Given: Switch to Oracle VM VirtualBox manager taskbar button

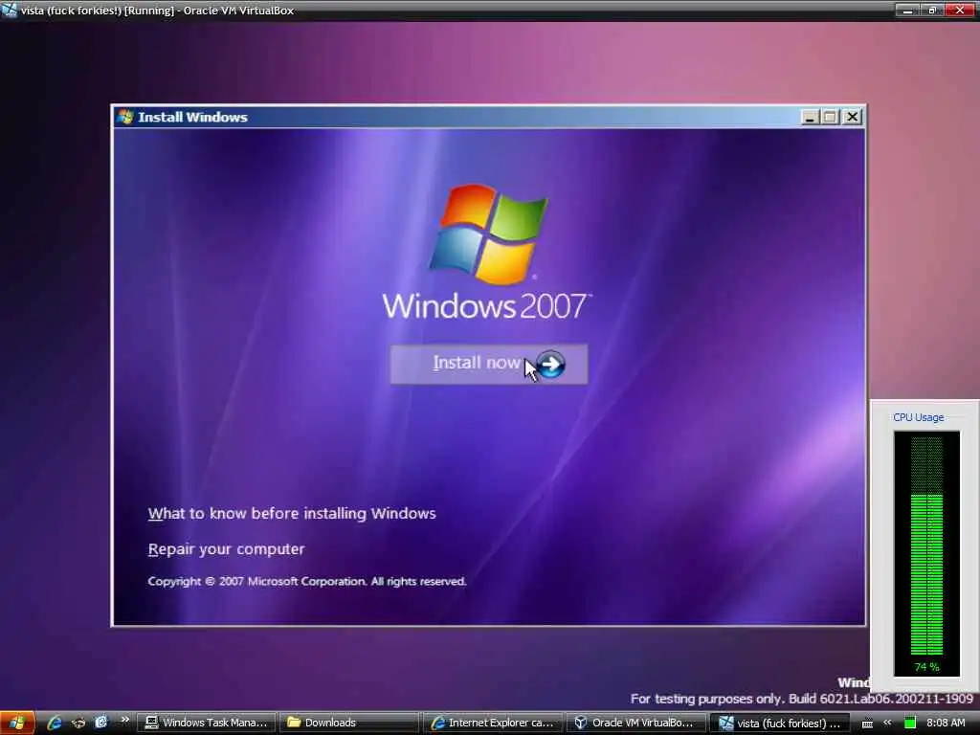Looking at the screenshot, I should click(636, 724).
